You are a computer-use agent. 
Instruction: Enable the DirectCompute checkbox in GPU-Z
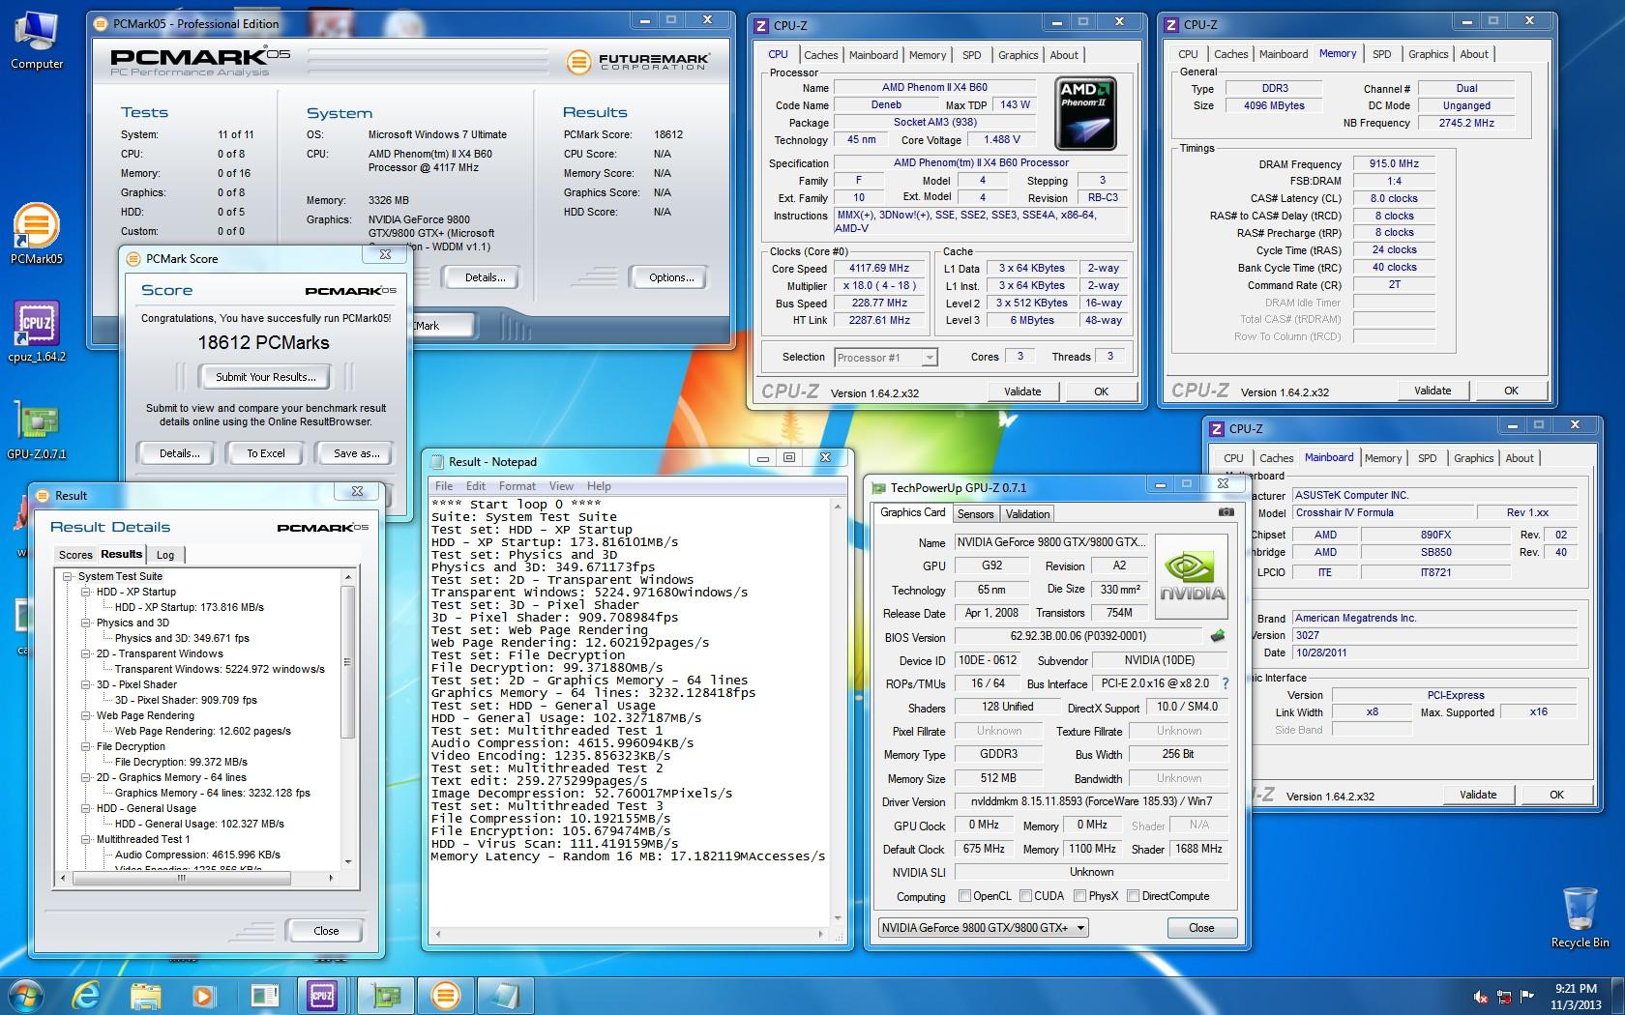[1133, 896]
